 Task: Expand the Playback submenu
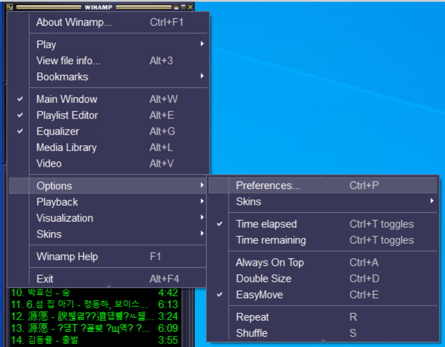pyautogui.click(x=108, y=202)
